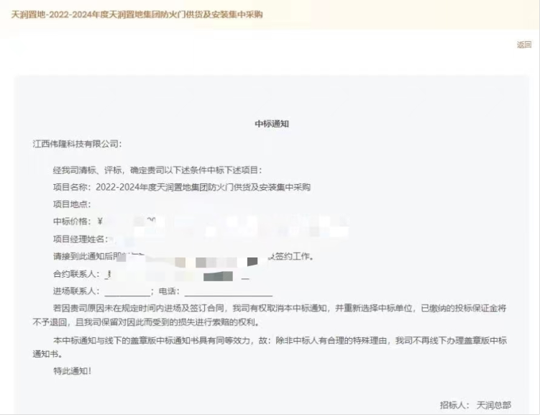Click the blank field after 电话
Image resolution: width=540 pixels, height=415 pixels.
coord(229,292)
